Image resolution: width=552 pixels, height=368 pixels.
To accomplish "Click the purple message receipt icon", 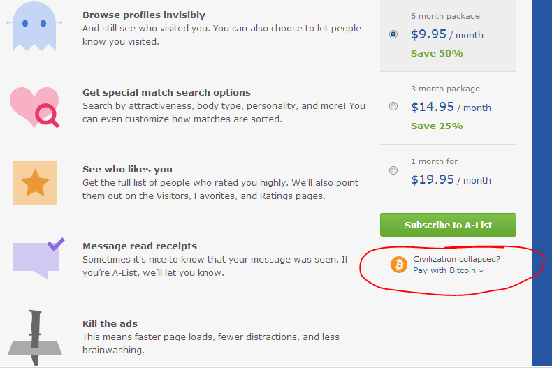I will [x=38, y=258].
